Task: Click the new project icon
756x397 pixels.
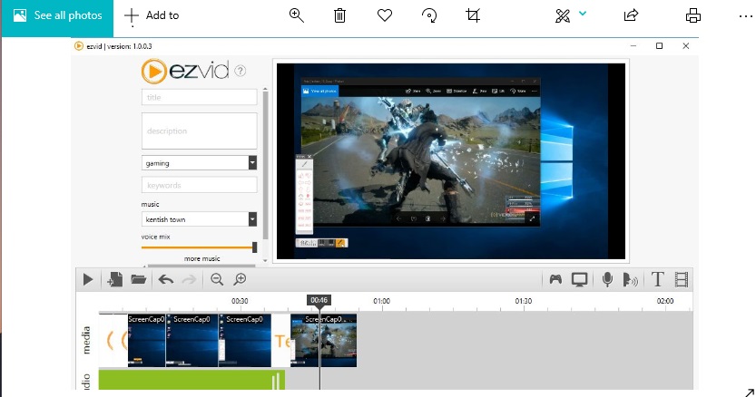Action: click(114, 279)
